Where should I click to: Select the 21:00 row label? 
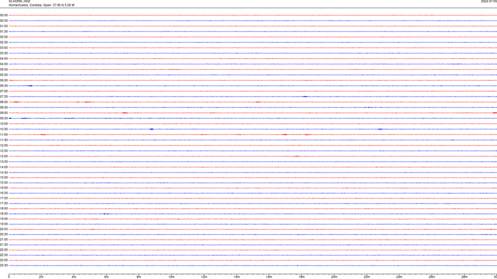4,239
